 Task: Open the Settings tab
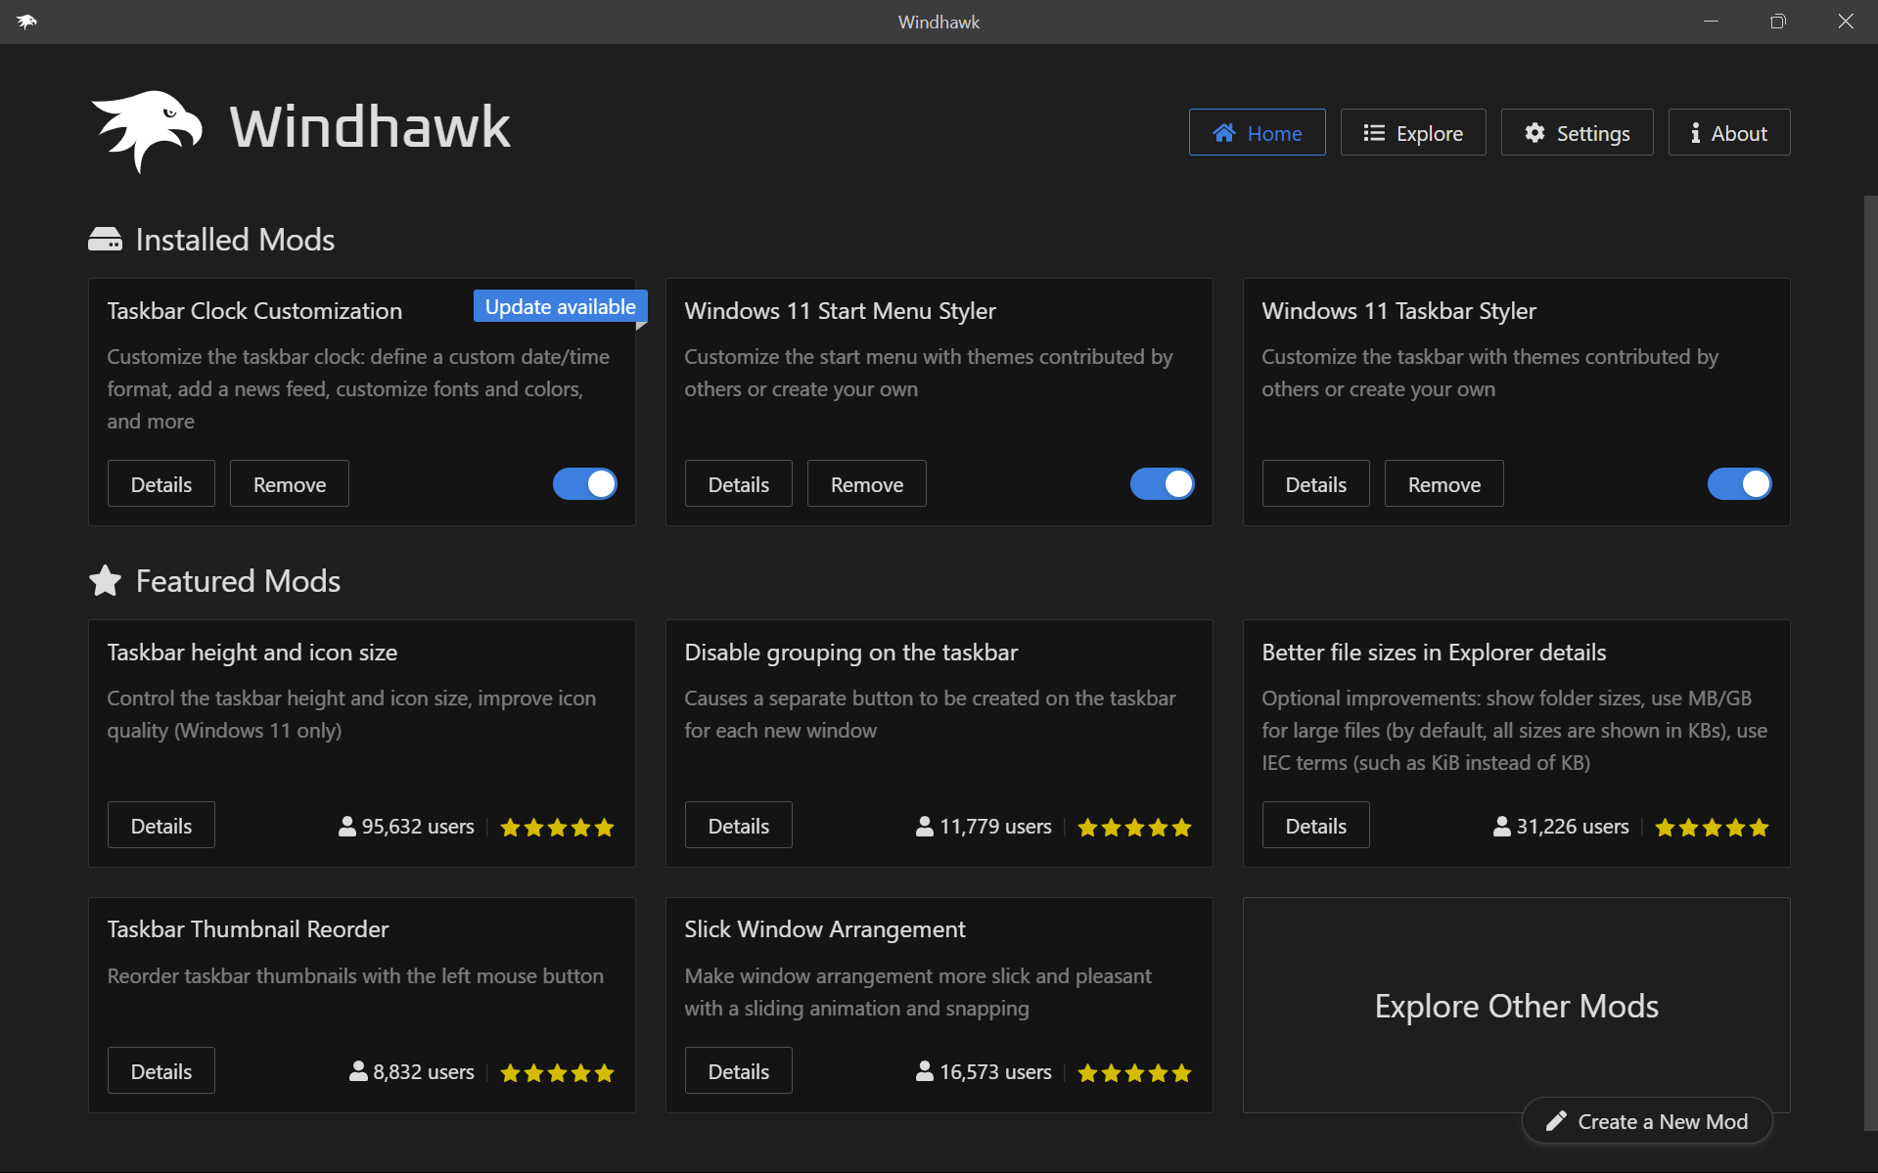pos(1578,132)
